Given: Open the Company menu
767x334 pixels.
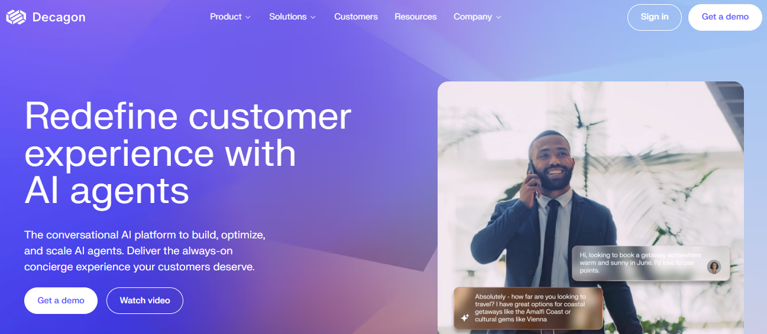Looking at the screenshot, I should tap(477, 17).
